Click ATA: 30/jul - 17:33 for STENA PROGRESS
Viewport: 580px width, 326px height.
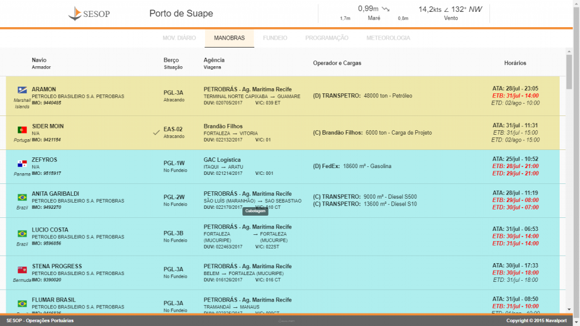click(x=515, y=265)
